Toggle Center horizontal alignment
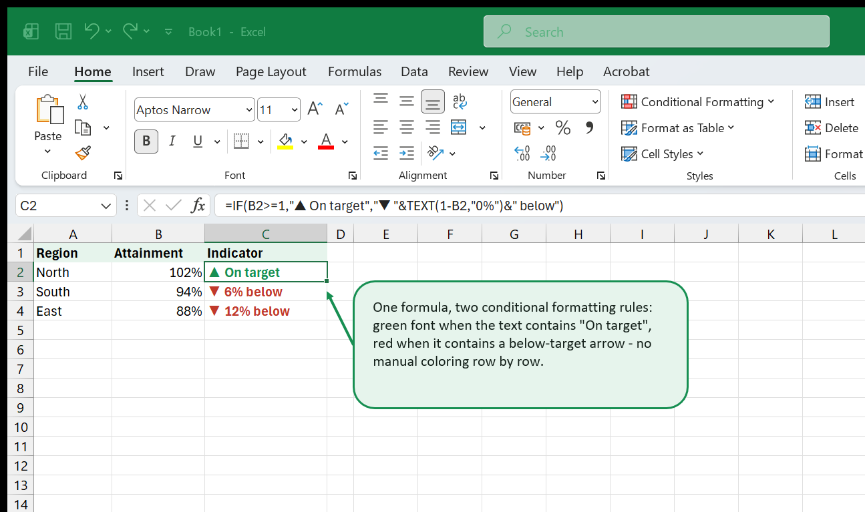Screen dimensions: 865x512 pos(407,127)
